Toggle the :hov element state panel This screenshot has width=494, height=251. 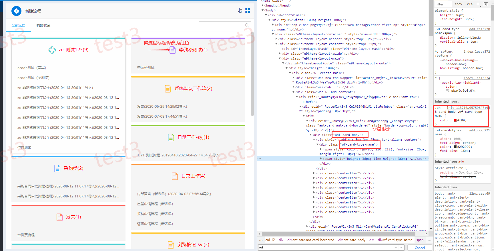point(458,4)
